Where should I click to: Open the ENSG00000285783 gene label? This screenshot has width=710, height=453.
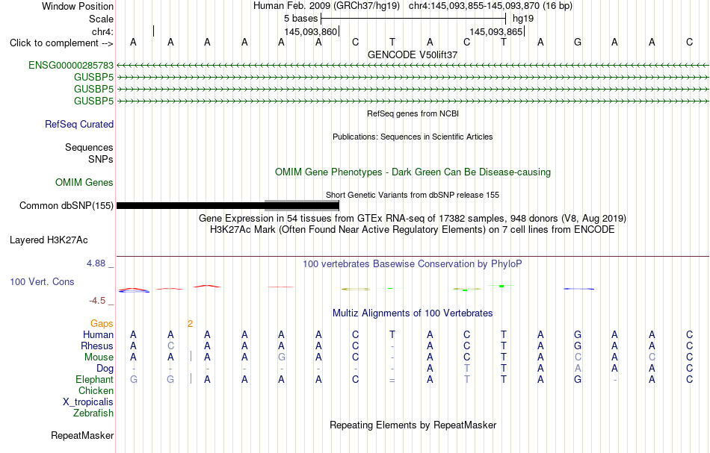71,66
